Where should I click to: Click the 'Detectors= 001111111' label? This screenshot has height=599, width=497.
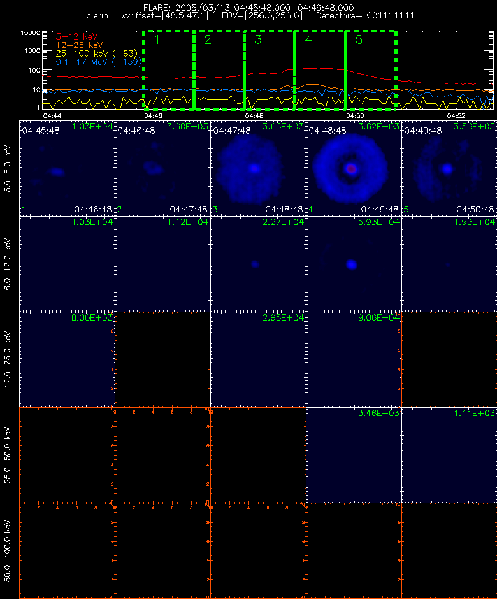coord(365,16)
